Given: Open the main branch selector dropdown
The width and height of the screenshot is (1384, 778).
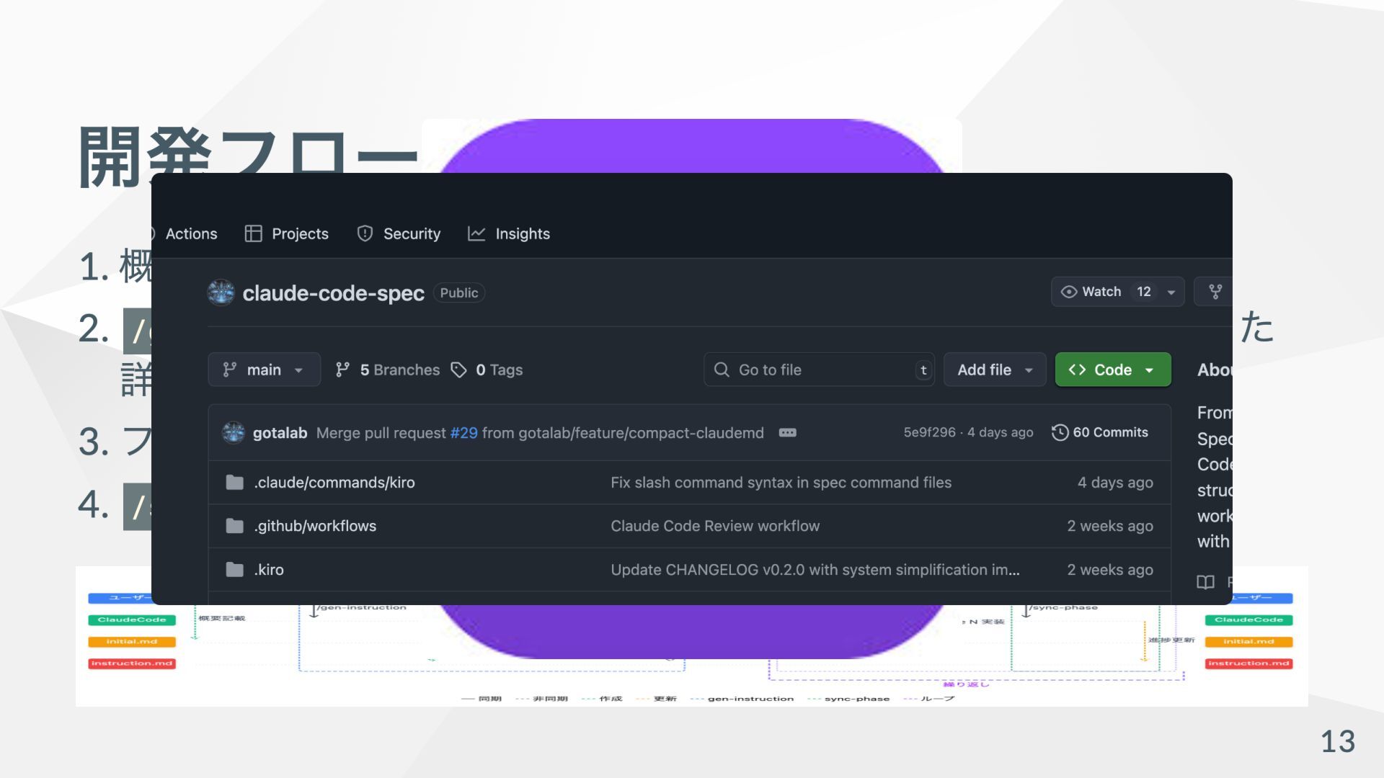Looking at the screenshot, I should pyautogui.click(x=264, y=370).
